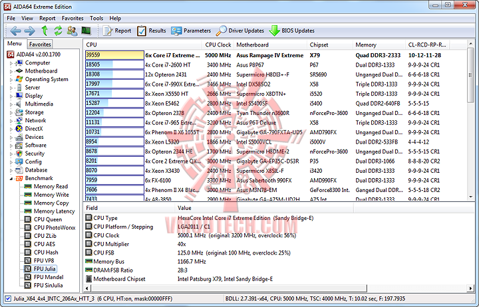Expand the Network tree node
479x307 pixels.
[11, 121]
